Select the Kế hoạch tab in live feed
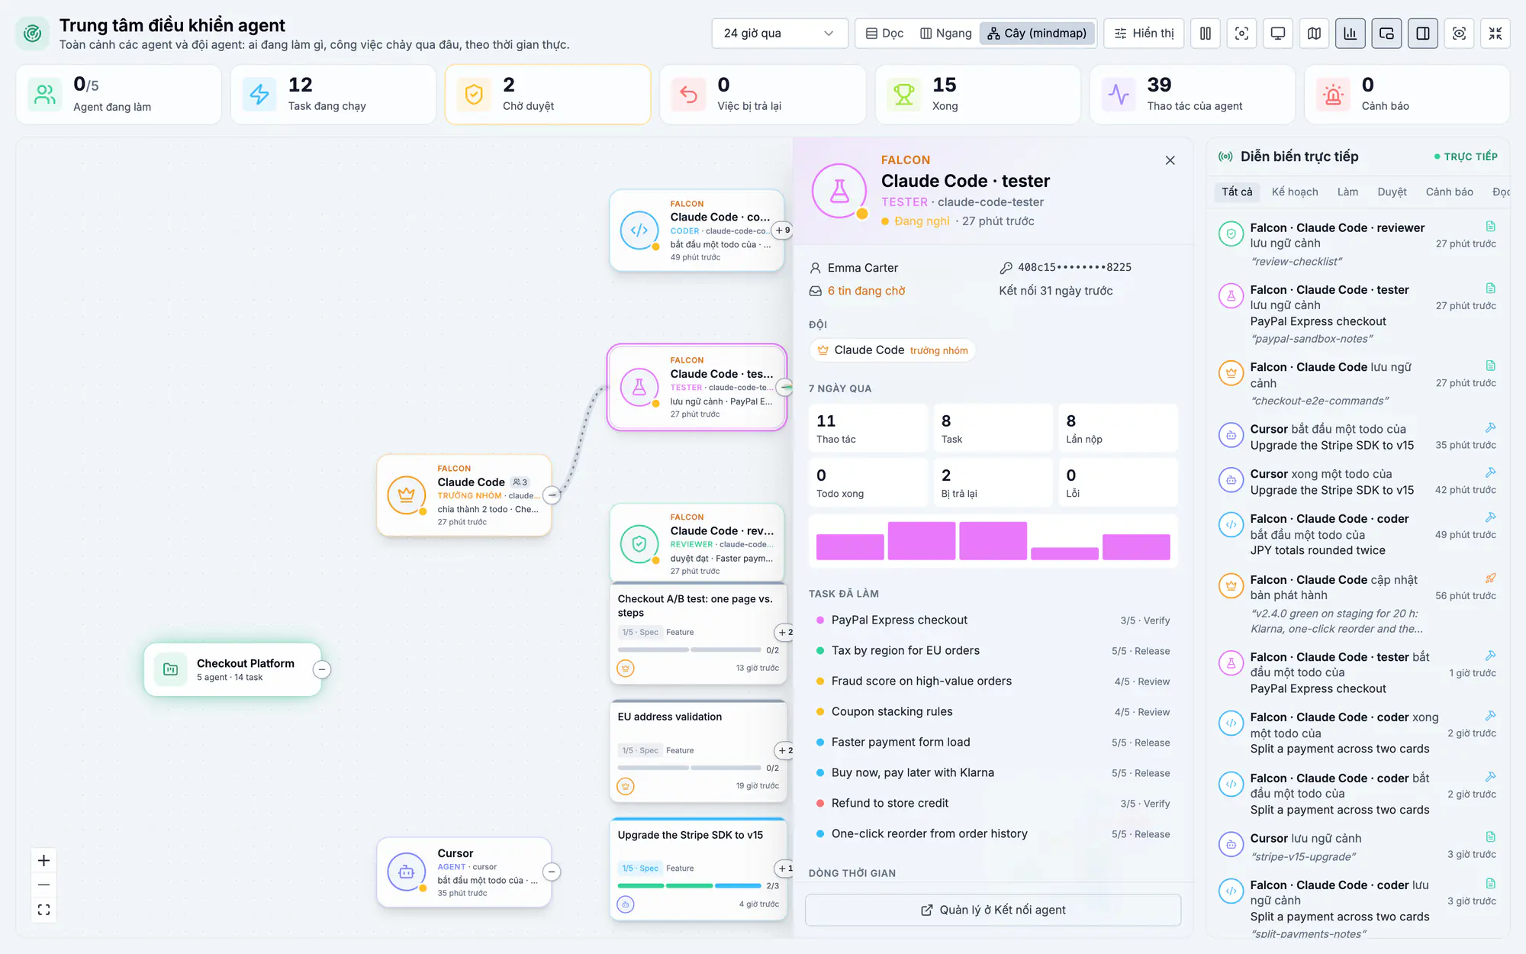1526x954 pixels. point(1295,192)
